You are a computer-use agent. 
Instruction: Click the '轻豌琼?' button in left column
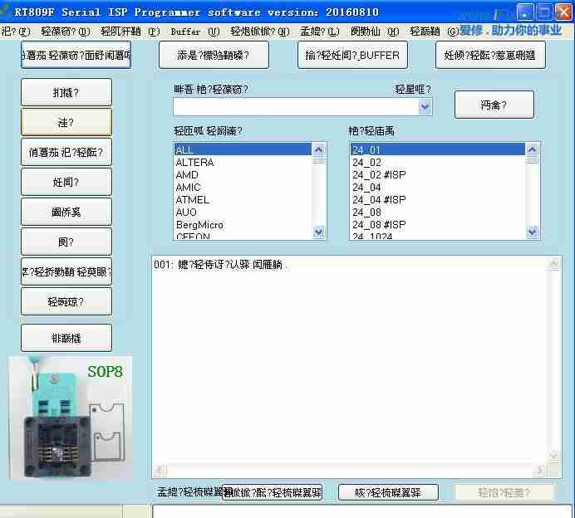[66, 301]
